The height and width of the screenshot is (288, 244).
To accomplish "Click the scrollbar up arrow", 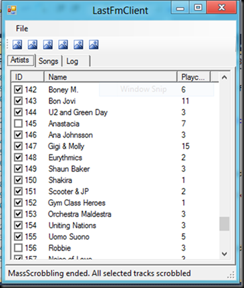I will pyautogui.click(x=224, y=77).
